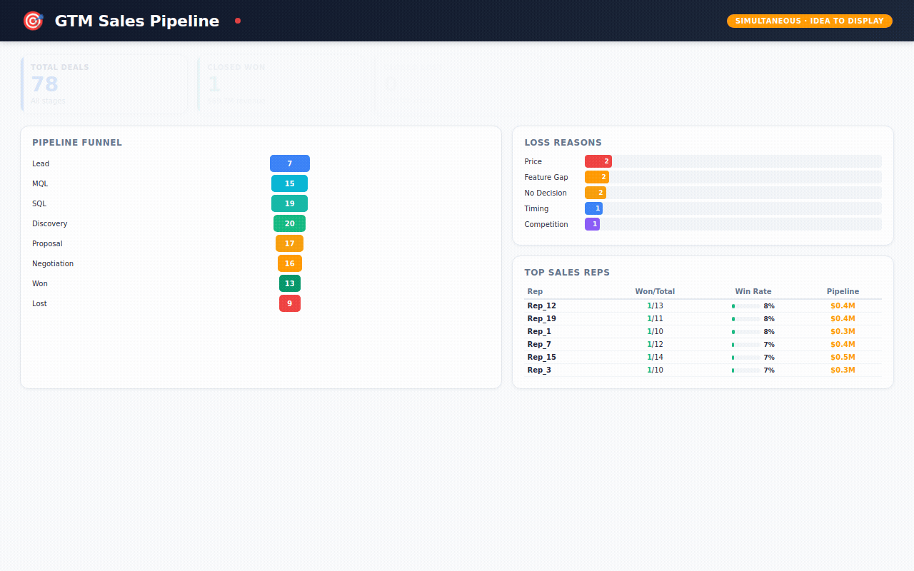Open the Closed Won summary card
This screenshot has height=571, width=914.
[x=281, y=84]
